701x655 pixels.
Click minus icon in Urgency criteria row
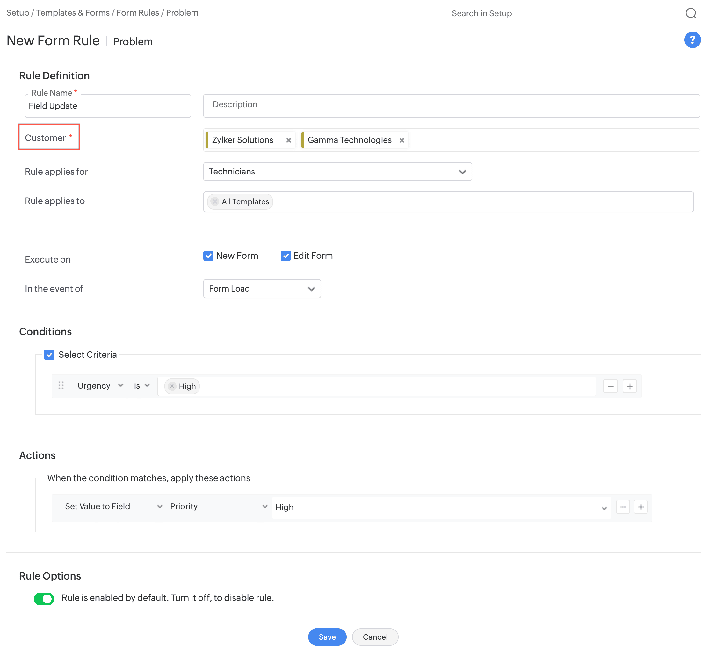[x=611, y=386]
